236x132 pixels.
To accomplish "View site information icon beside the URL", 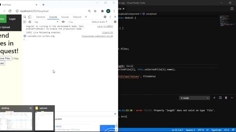I will [17, 11].
